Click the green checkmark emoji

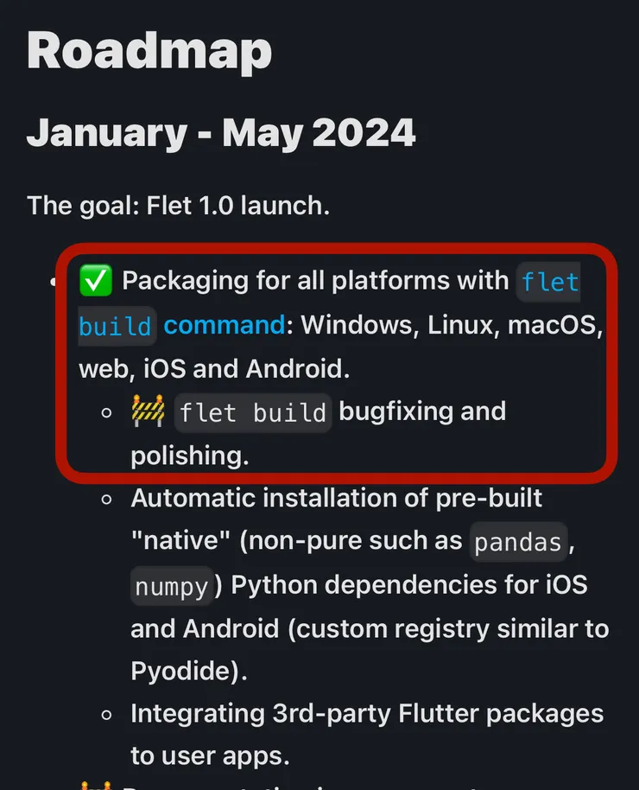92,281
